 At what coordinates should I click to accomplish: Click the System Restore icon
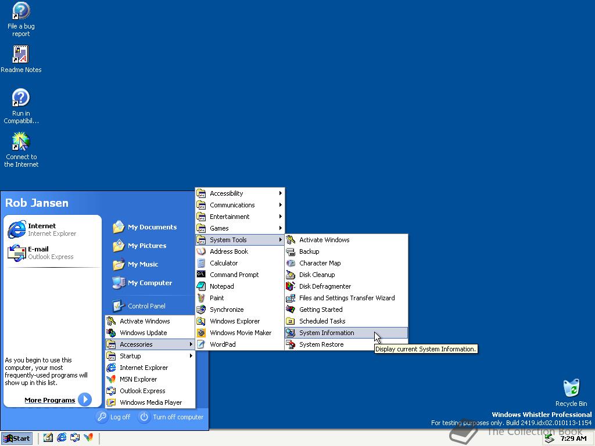[291, 344]
